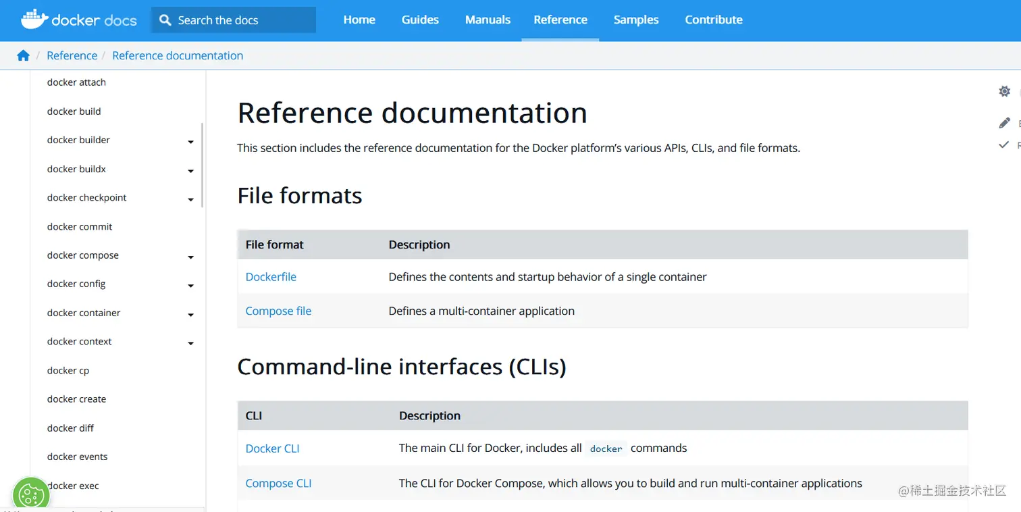Click the Reference documentation page title
Image resolution: width=1021 pixels, height=512 pixels.
[x=412, y=113]
